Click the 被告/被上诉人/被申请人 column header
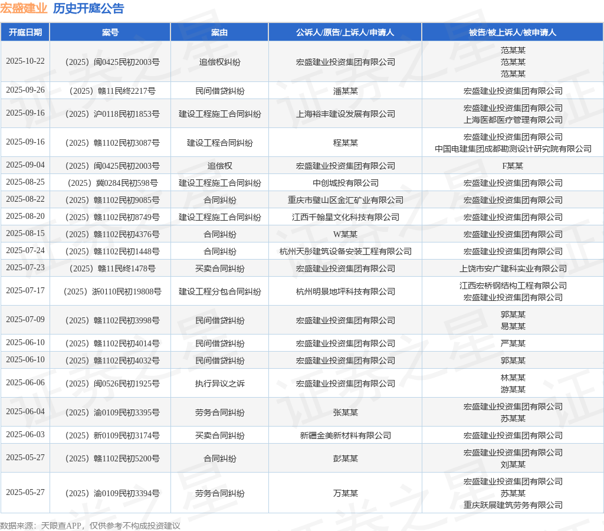 click(513, 32)
